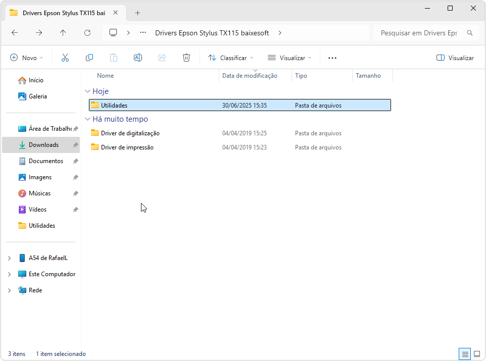Screen dimensions: 486x361
Task: Open Downloads in the sidebar
Action: pos(41,145)
